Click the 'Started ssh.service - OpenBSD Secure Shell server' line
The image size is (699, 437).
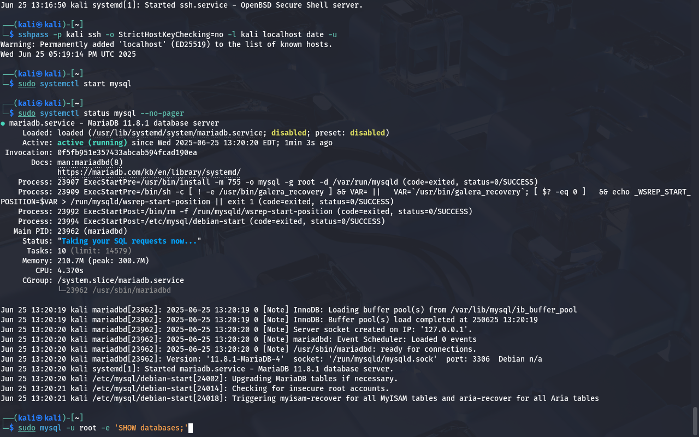(x=182, y=5)
